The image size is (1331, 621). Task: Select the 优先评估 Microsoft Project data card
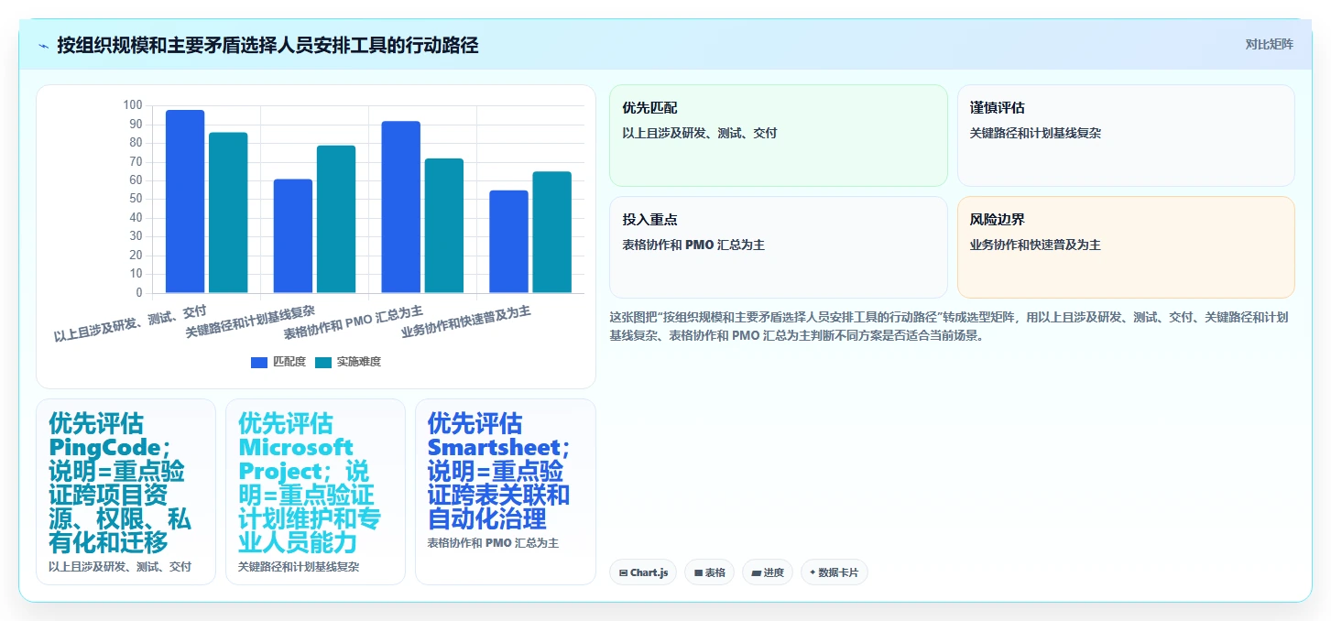click(315, 492)
